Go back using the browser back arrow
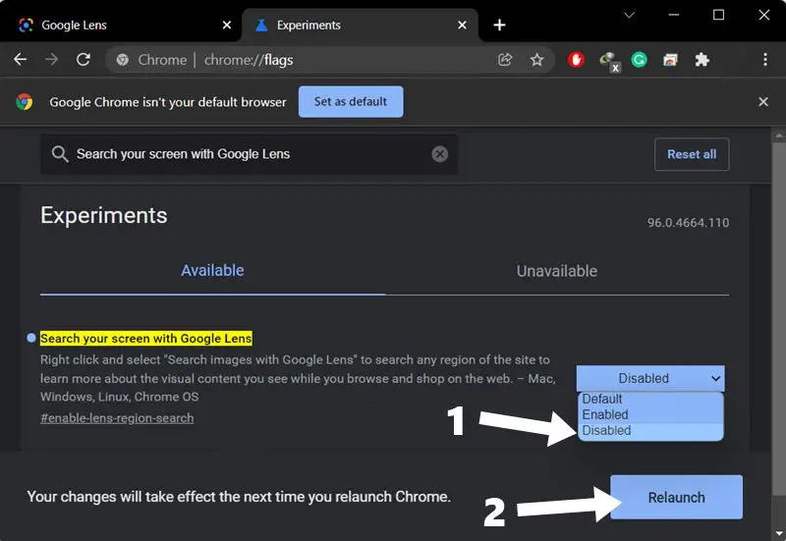The width and height of the screenshot is (786, 541). [x=20, y=60]
